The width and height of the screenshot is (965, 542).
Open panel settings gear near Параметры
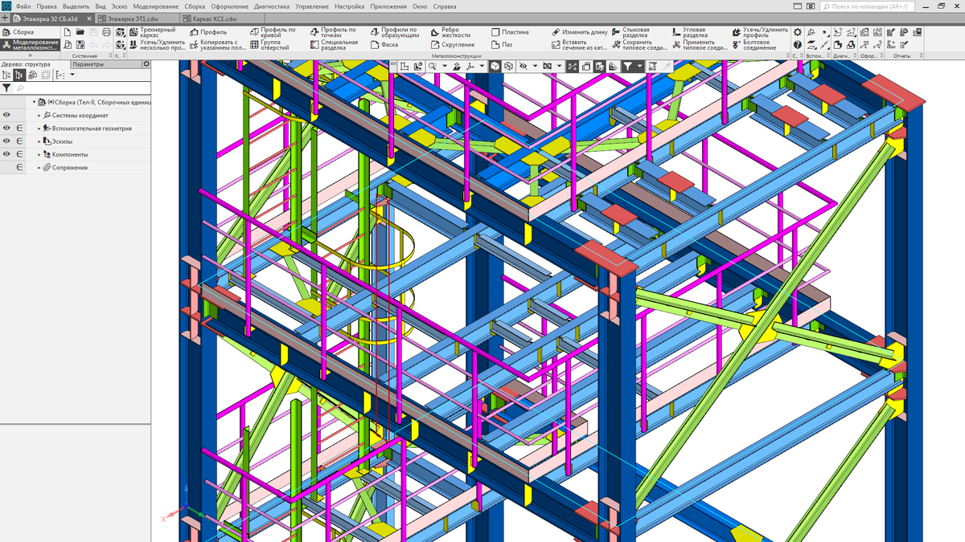(145, 64)
